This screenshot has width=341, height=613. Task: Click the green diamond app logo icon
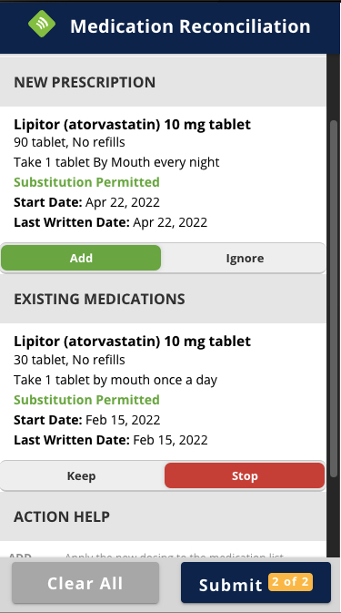coord(42,24)
